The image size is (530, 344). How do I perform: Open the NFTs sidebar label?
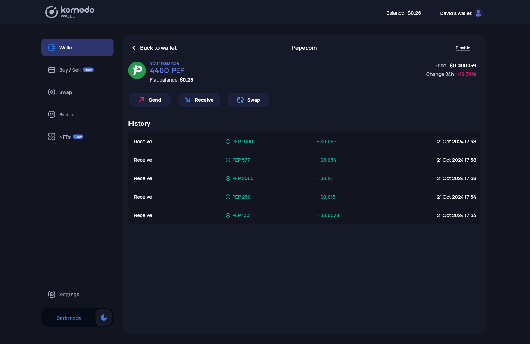point(65,137)
